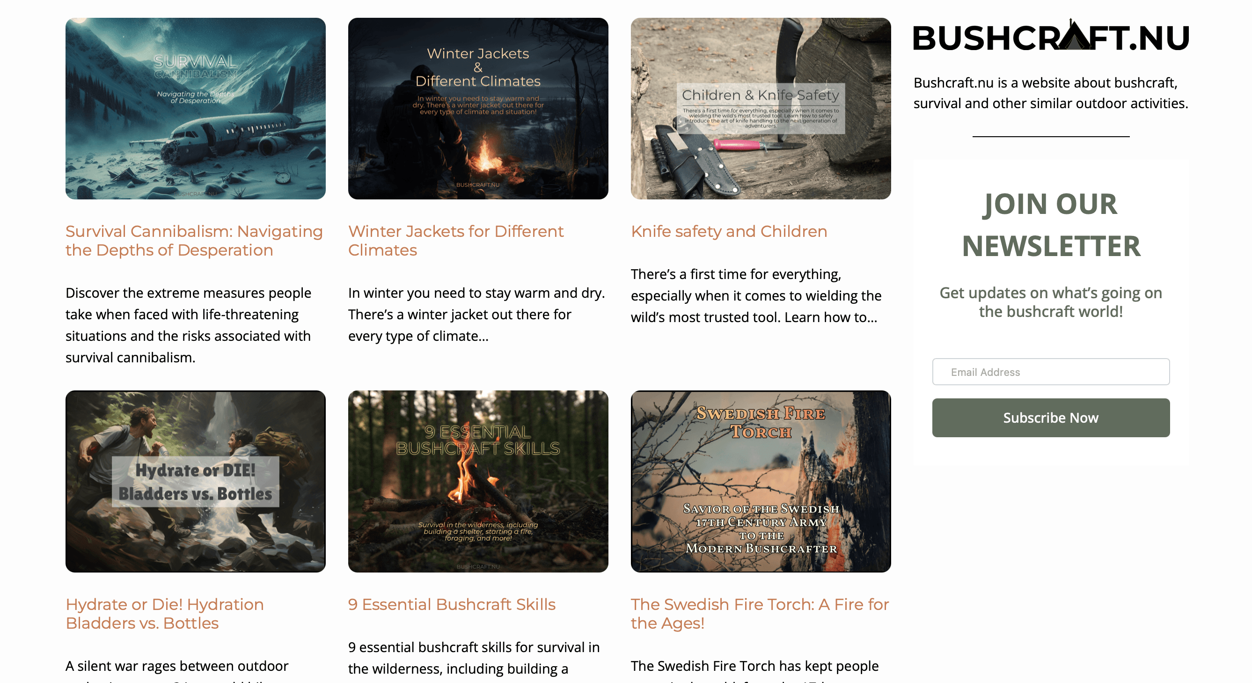The height and width of the screenshot is (683, 1252).
Task: Open the Hydrate or Die! Hydration Bladders link
Action: point(164,614)
